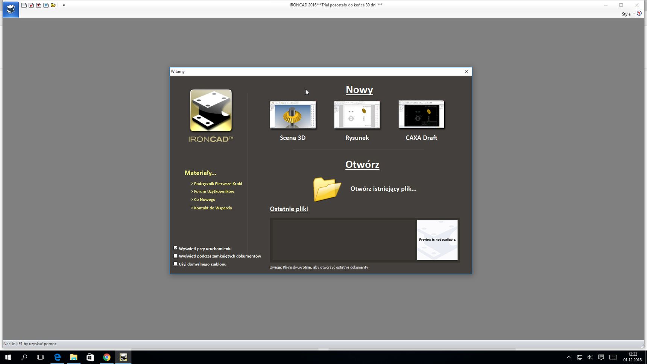Click the Naciśnij F1 status bar message
Screen dimensions: 647x364
30,344
